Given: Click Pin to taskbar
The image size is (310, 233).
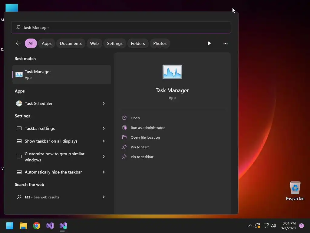Looking at the screenshot, I should tap(142, 157).
